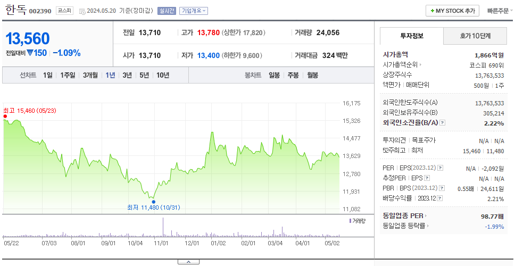Click the red 고가 13,780 value
This screenshot has height=266, width=515.
(208, 33)
